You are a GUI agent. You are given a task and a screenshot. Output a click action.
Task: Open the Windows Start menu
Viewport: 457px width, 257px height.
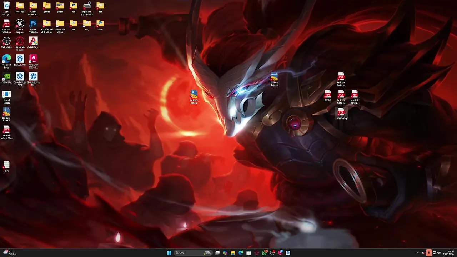pos(169,253)
